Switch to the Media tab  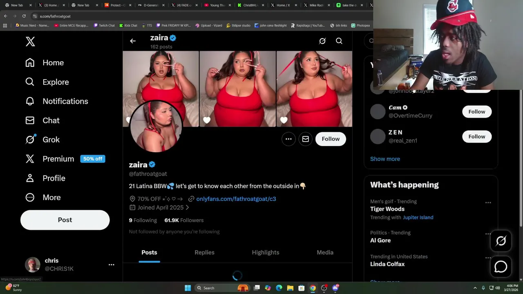(x=325, y=252)
